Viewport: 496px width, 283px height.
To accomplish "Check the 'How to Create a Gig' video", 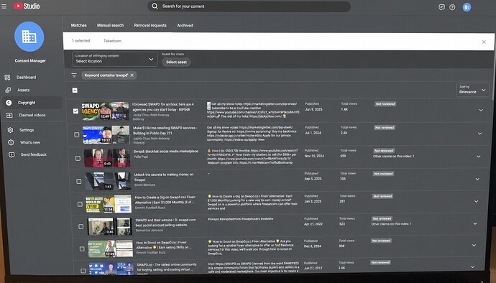I will [x=80, y=204].
